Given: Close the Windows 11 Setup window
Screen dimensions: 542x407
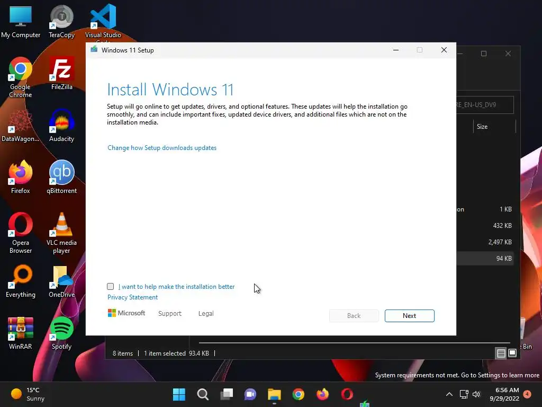Looking at the screenshot, I should pyautogui.click(x=444, y=50).
